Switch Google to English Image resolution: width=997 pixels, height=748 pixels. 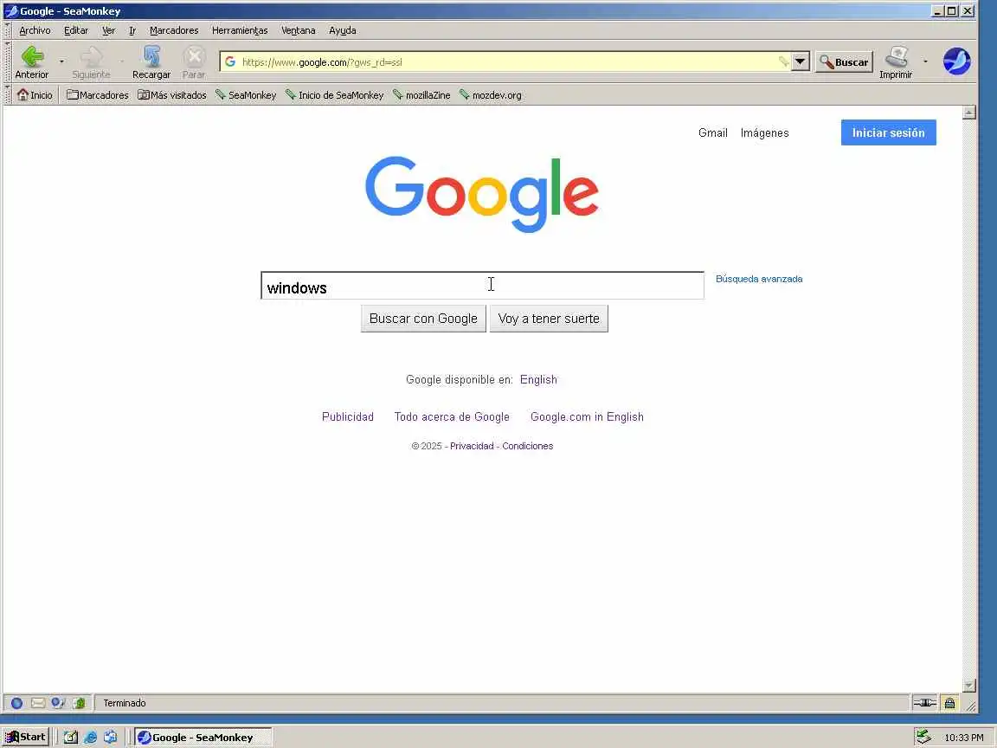538,380
